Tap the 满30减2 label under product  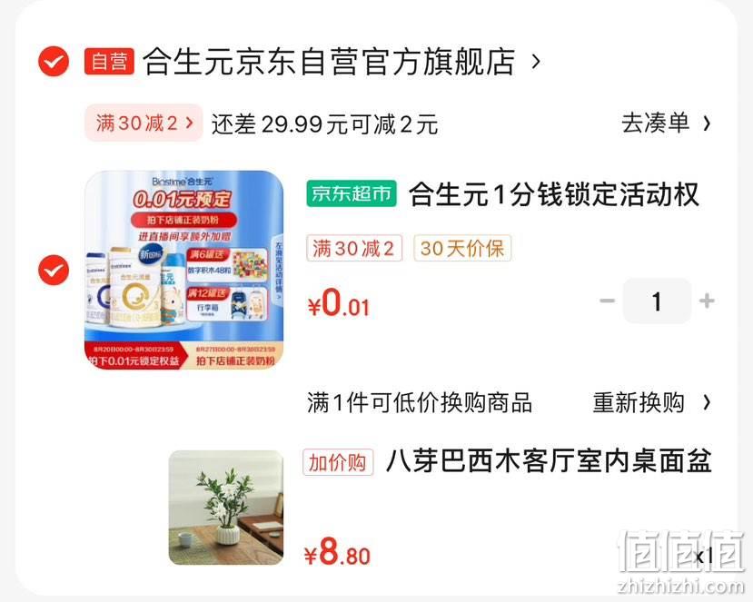click(x=354, y=248)
